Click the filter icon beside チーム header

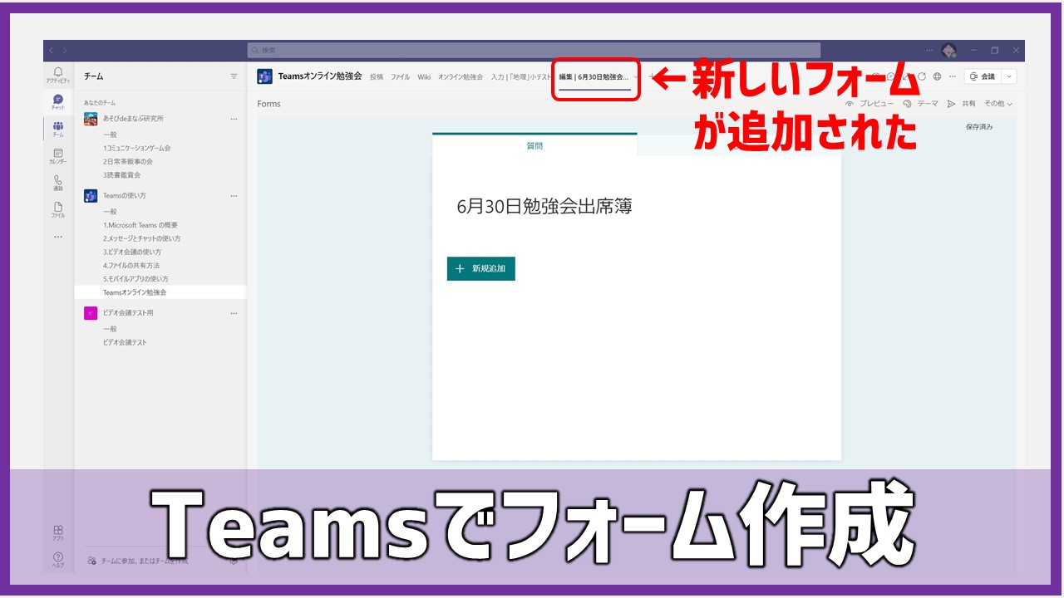pyautogui.click(x=234, y=76)
